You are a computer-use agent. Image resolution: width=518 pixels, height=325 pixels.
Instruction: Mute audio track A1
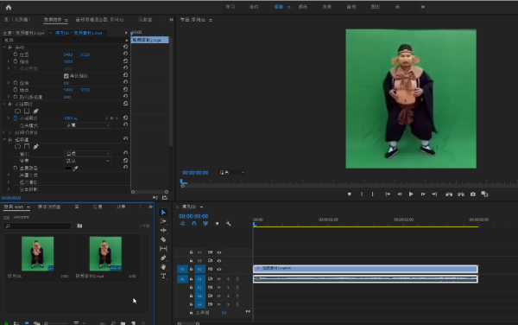(x=218, y=279)
